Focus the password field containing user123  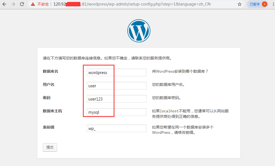(116, 99)
